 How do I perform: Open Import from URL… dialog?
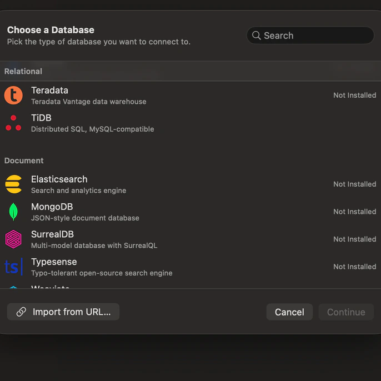click(63, 312)
